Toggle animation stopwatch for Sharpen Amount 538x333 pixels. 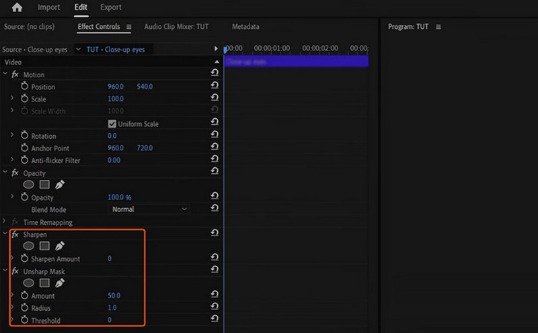(25, 259)
